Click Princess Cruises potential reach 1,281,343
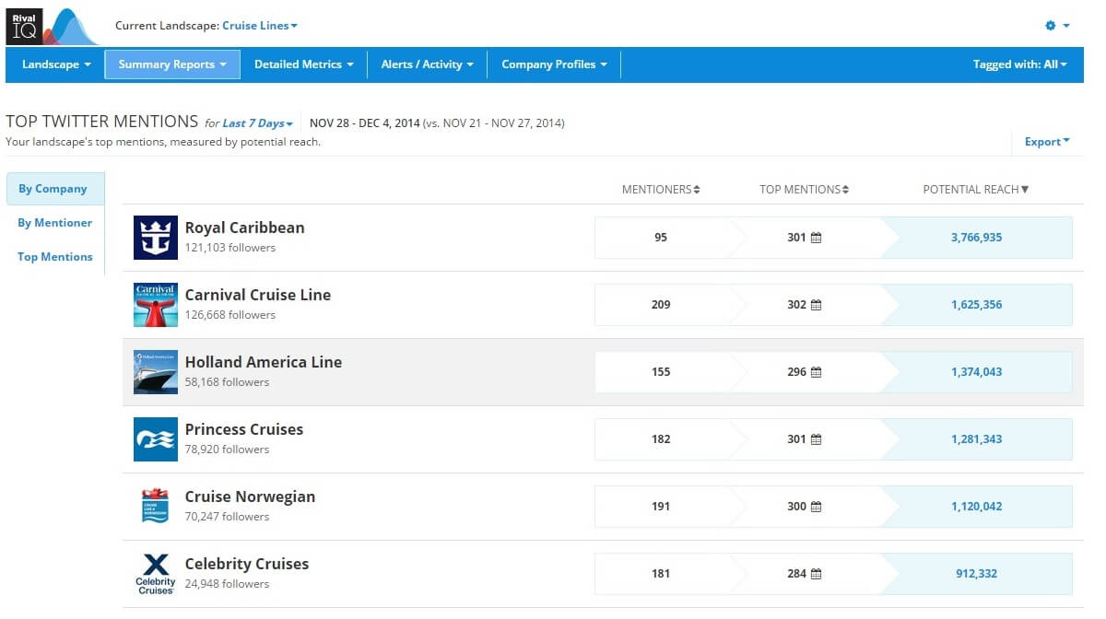This screenshot has height=619, width=1106. click(976, 439)
